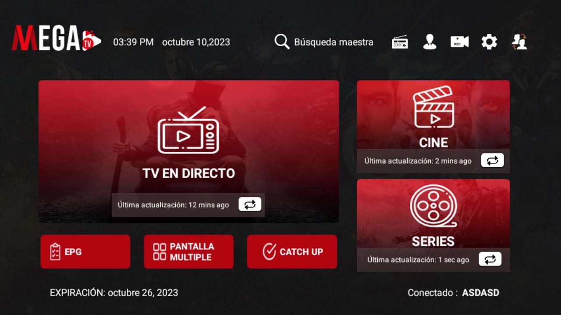Open the EPG guide button
The image size is (561, 315).
point(85,252)
